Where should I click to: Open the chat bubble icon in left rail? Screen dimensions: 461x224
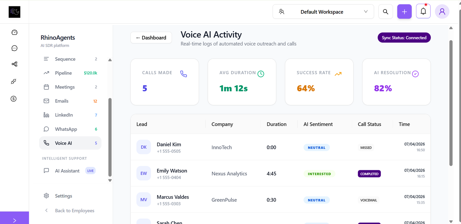(14, 48)
